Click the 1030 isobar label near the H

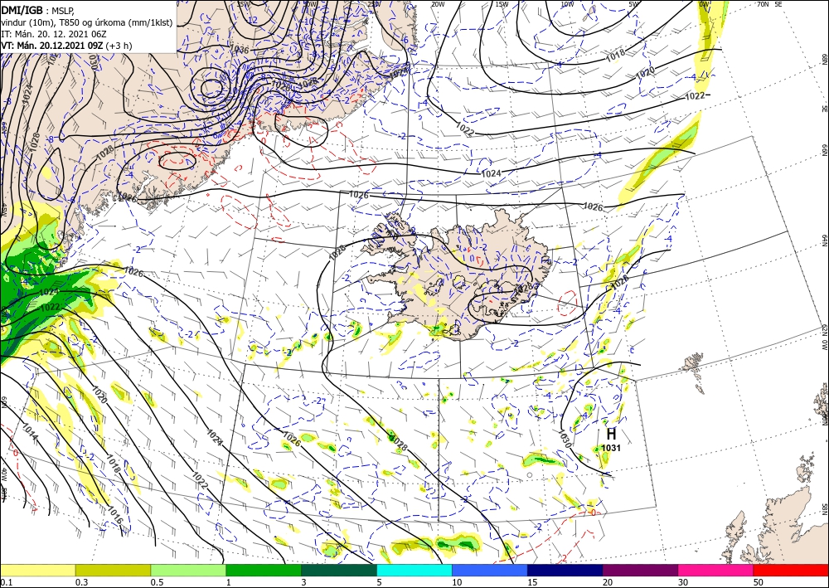[x=565, y=440]
